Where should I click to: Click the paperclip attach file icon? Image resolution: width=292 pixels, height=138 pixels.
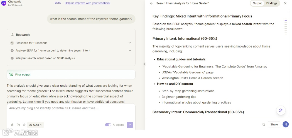point(12,125)
